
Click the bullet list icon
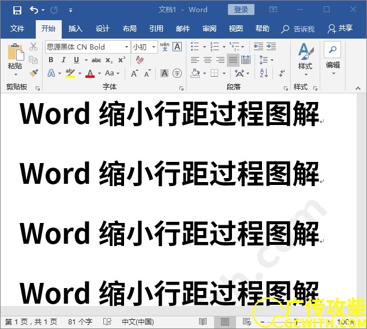pos(194,47)
